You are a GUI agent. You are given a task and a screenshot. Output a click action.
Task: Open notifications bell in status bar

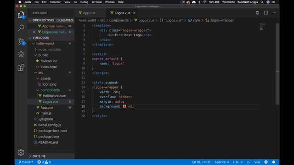coord(274,162)
